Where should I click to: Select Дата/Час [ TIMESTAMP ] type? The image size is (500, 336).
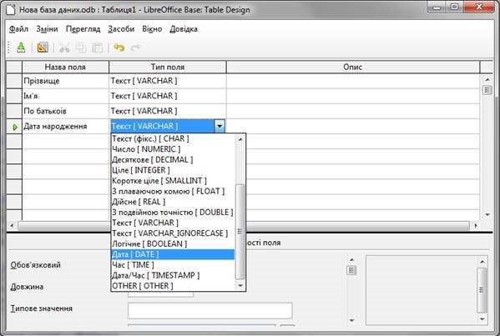[x=173, y=275]
